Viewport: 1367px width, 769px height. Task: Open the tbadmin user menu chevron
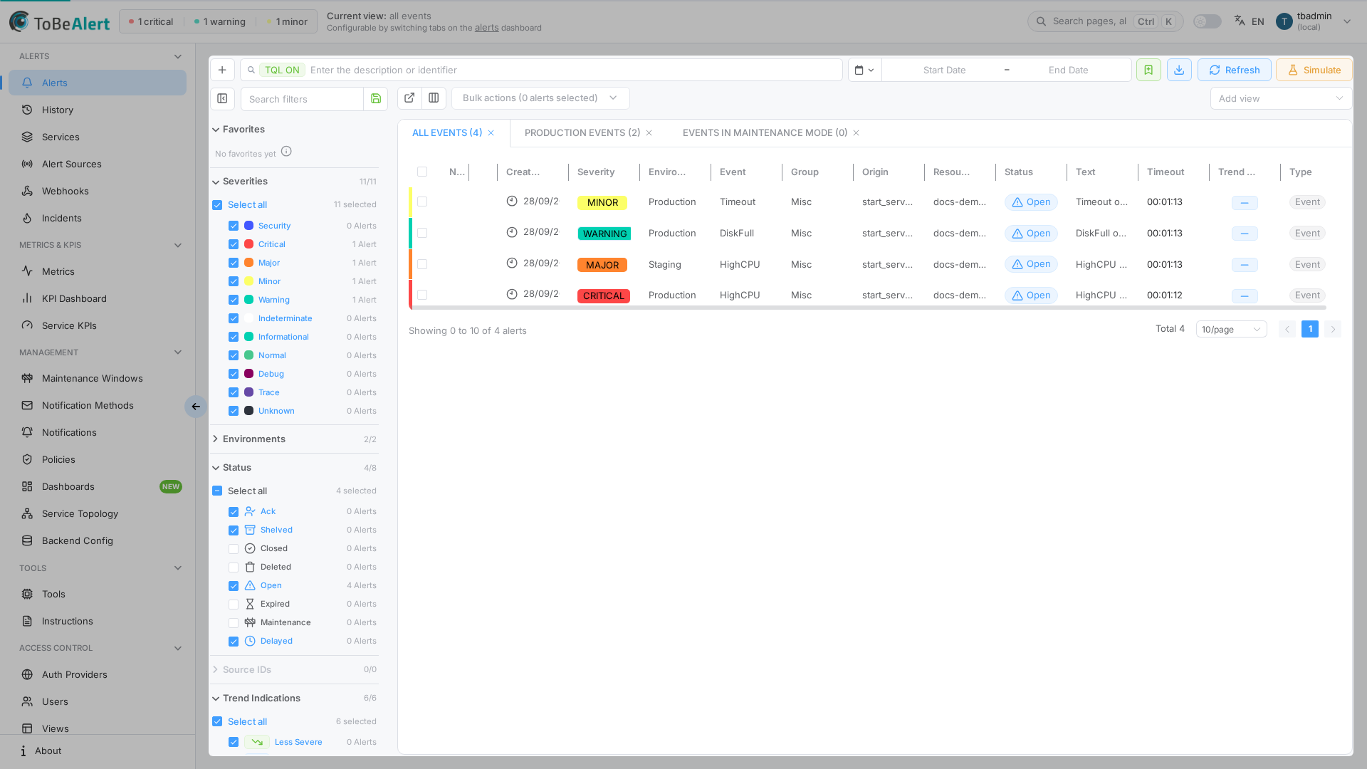[x=1347, y=21]
